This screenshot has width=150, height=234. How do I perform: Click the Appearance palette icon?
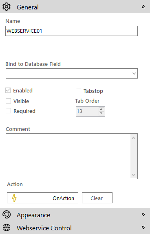(x=7, y=215)
